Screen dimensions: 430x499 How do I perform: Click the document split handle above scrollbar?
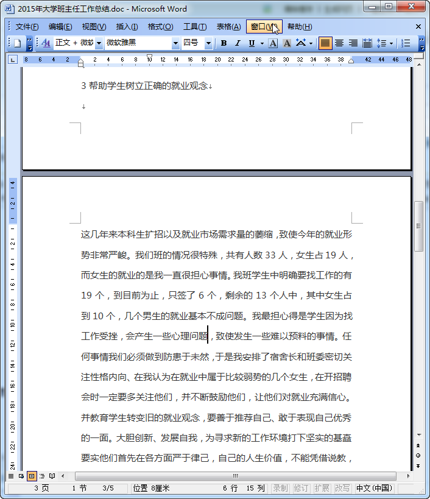click(x=419, y=56)
